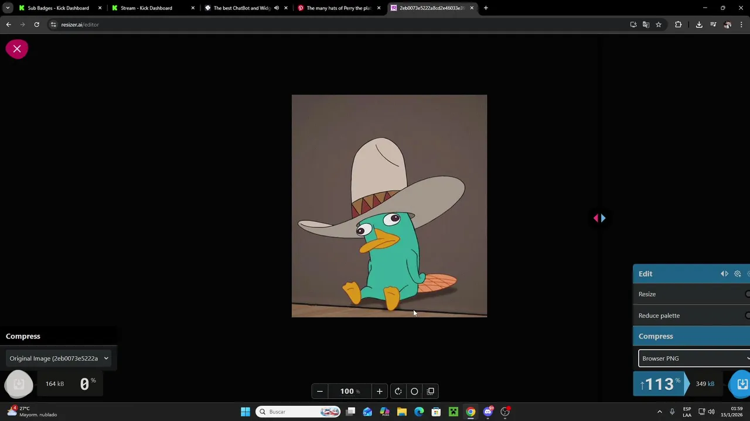This screenshot has width=750, height=421.
Task: Open File Explorer from taskbar
Action: (402, 412)
